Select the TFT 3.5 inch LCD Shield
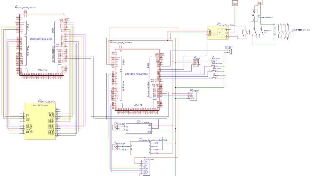 coord(40,121)
